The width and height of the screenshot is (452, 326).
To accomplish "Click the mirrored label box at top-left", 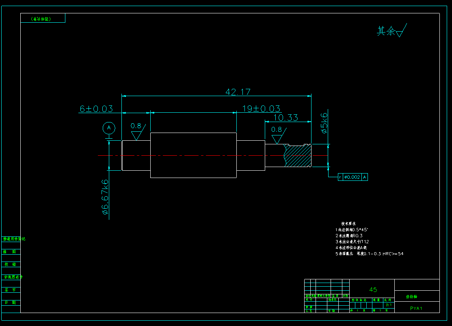I will coord(43,18).
